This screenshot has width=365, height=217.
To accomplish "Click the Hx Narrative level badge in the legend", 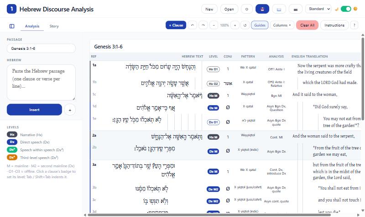I will [x=12, y=134].
